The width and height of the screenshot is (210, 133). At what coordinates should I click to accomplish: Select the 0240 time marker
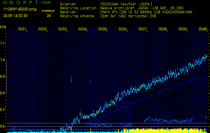point(202,29)
